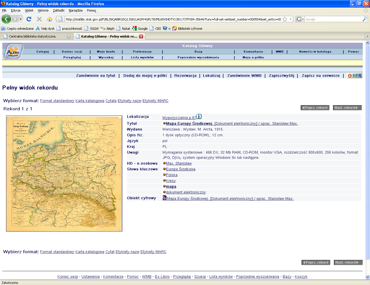
Task: Open the help dysk bookmark
Action: point(45,28)
